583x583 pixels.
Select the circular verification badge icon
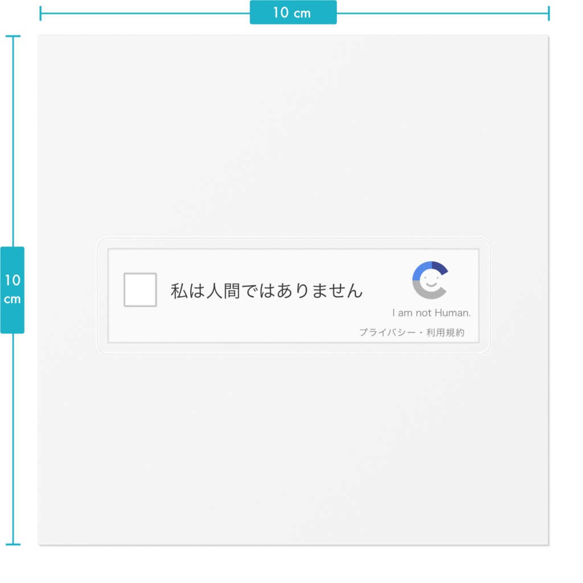click(x=430, y=281)
